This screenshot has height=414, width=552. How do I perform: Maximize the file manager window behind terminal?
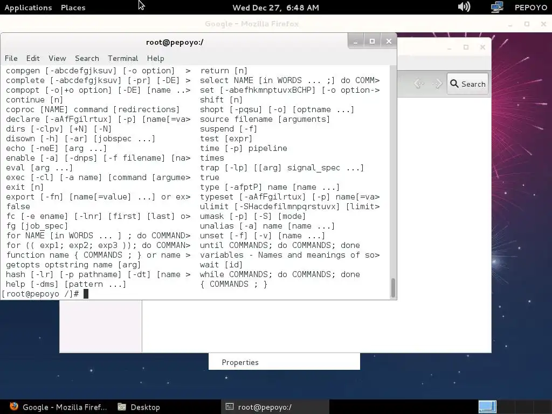pos(466,47)
